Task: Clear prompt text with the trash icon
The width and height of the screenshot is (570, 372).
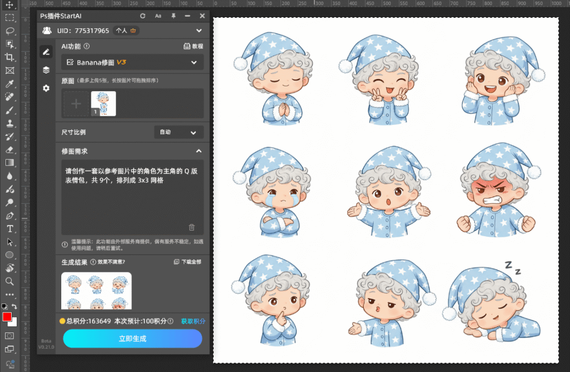Action: click(191, 227)
